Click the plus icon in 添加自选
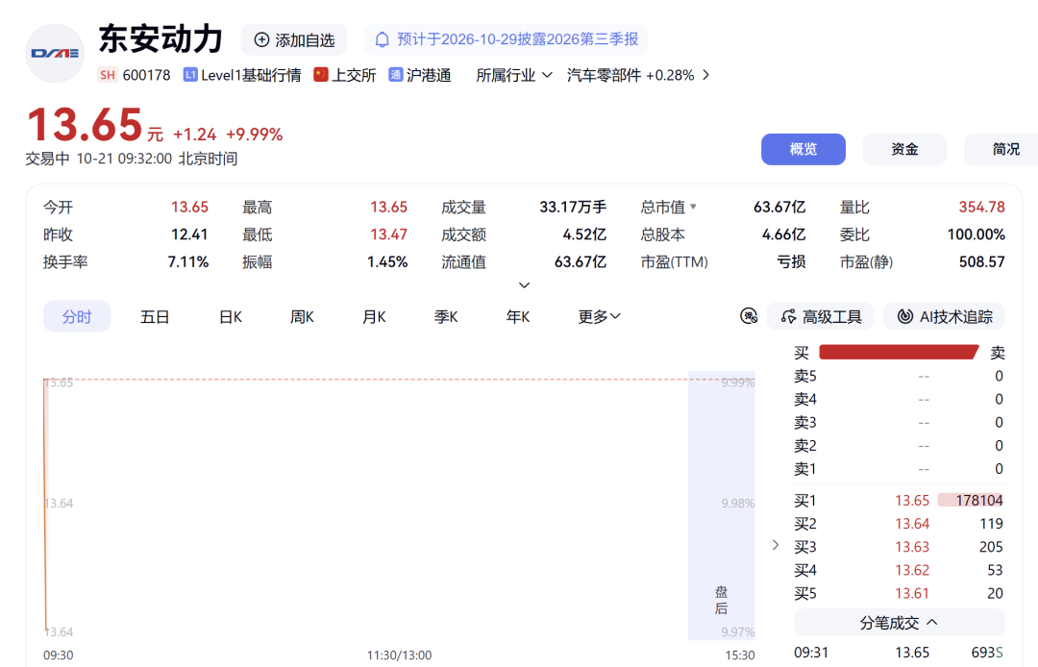Viewport: 1038px width, 667px height. 262,39
